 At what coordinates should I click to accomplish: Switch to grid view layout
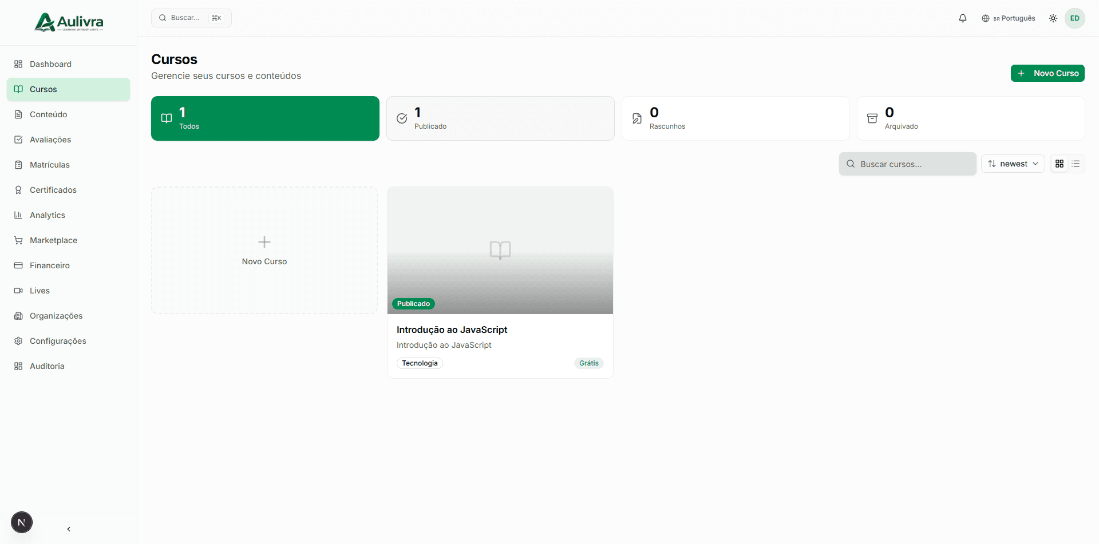(1060, 164)
